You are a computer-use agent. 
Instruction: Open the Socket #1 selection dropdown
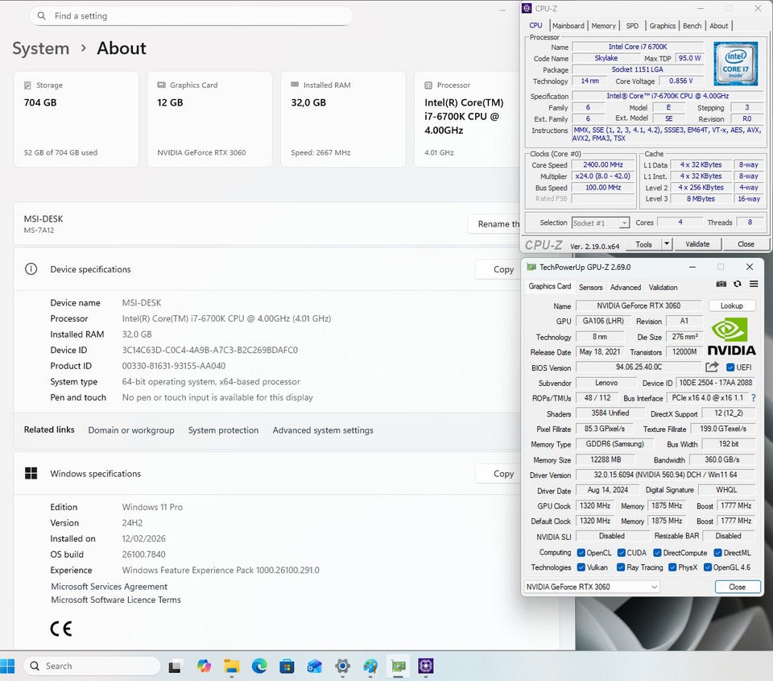600,222
